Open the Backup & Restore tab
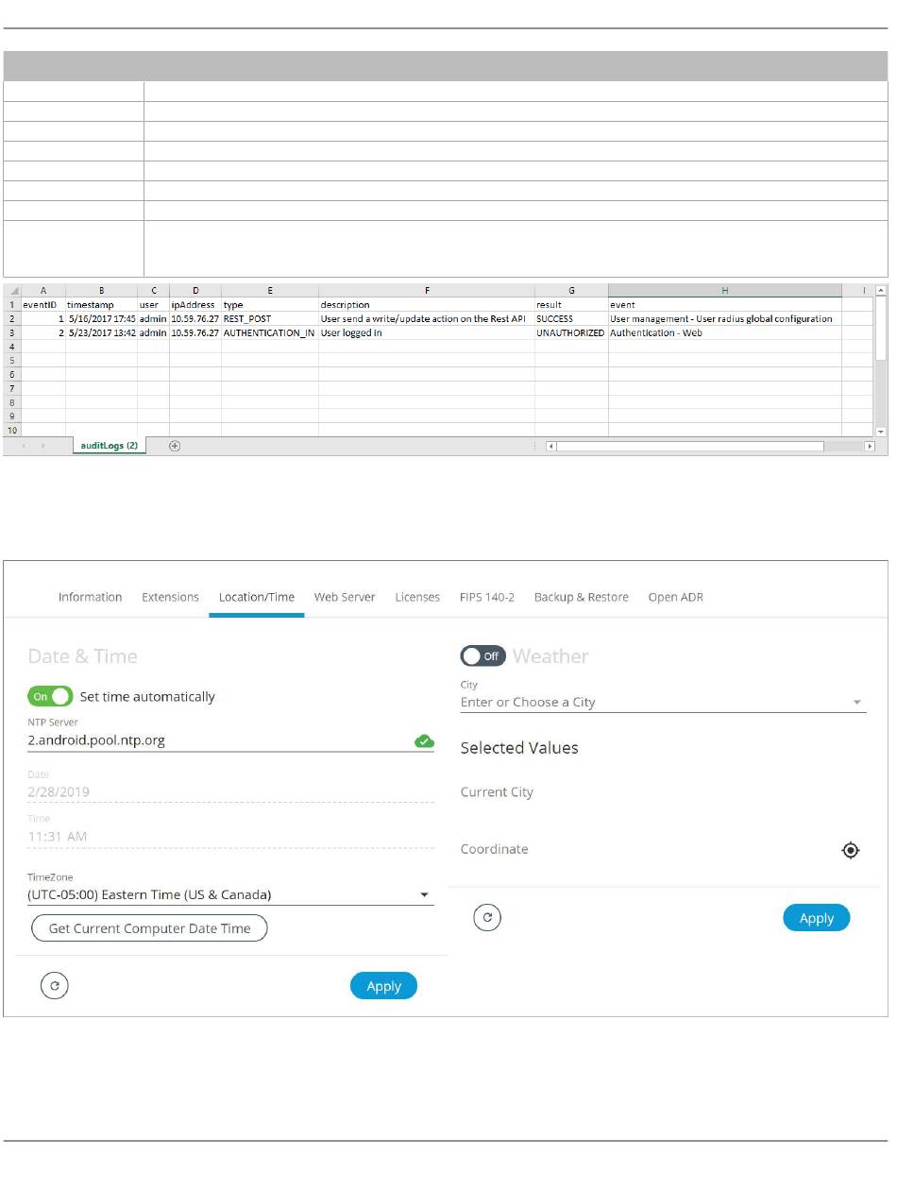 (x=581, y=597)
